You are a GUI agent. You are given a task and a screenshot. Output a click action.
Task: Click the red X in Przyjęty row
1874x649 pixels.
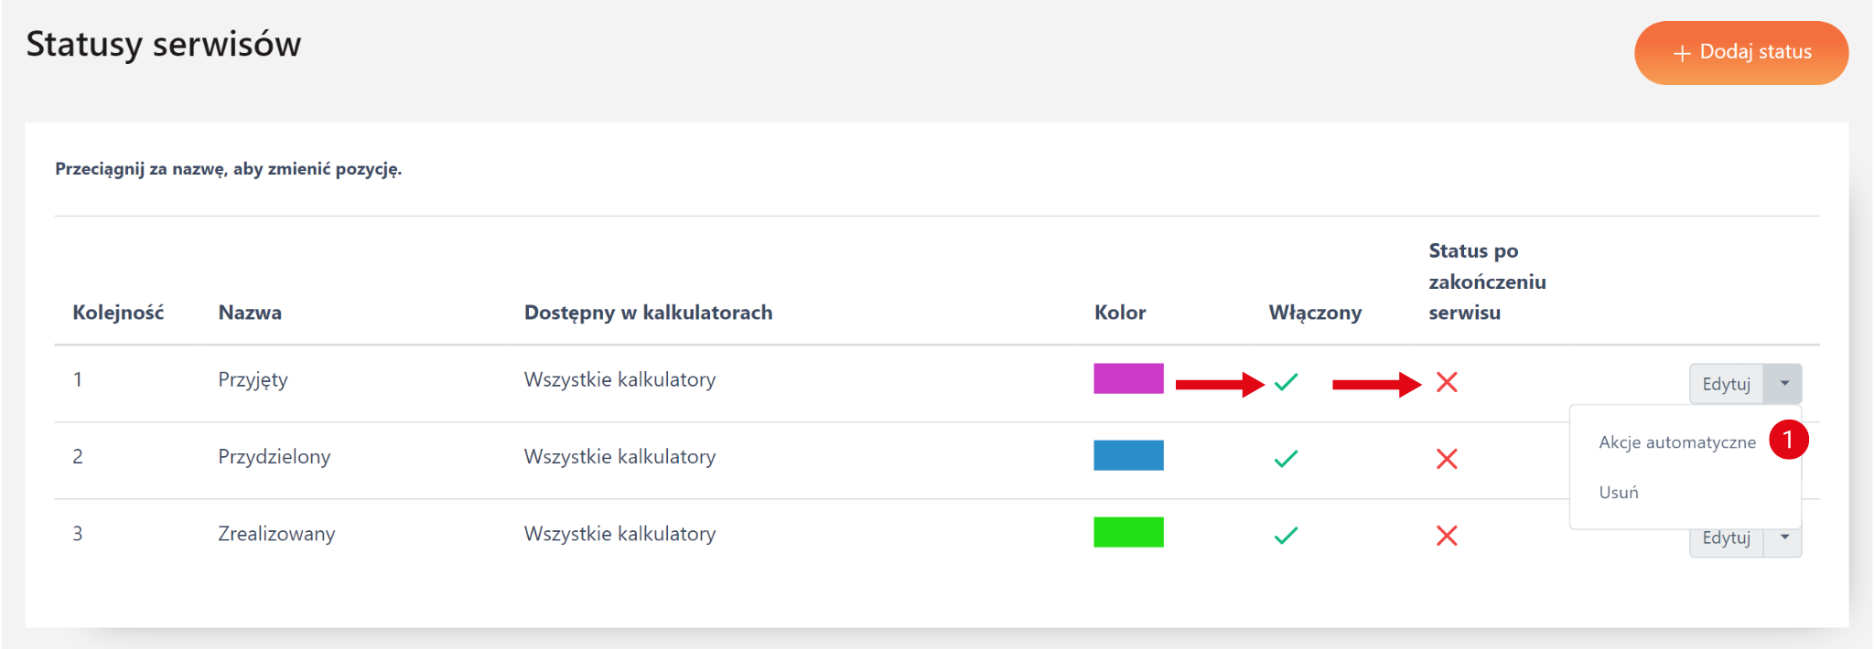point(1447,382)
